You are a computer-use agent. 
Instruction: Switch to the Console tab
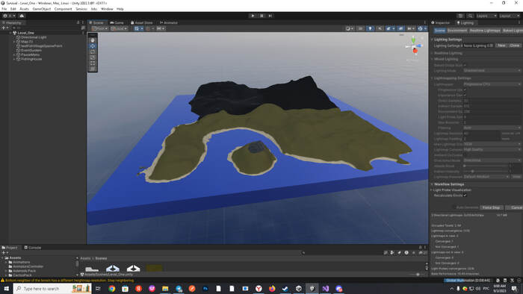[x=32, y=248]
